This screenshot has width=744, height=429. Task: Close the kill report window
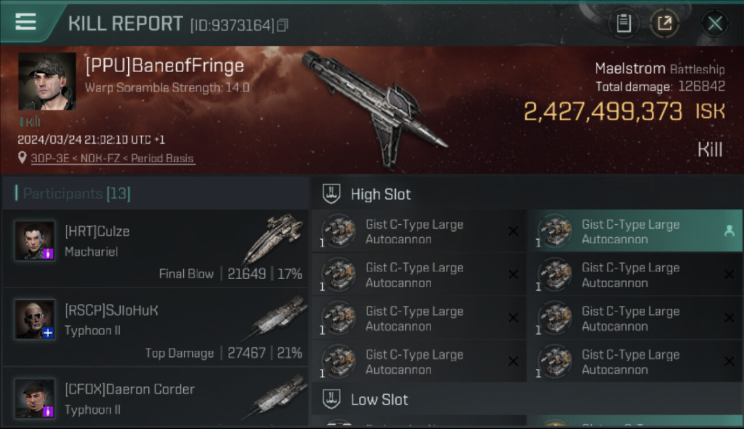pos(715,23)
